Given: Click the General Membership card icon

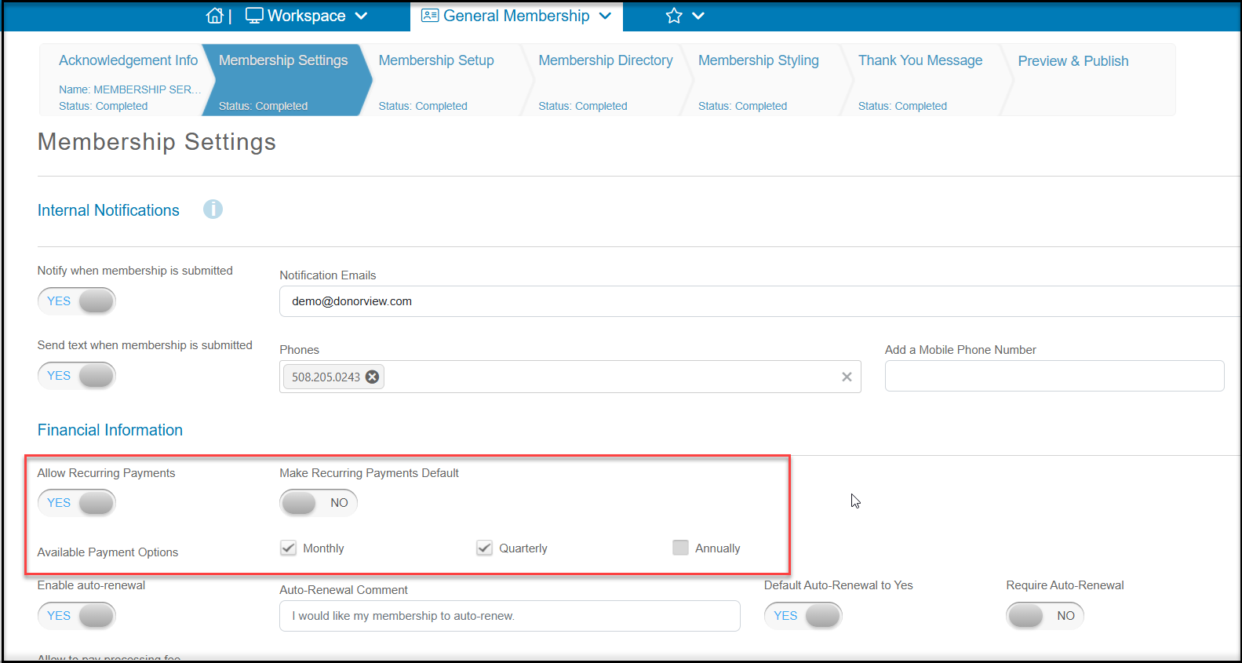Looking at the screenshot, I should pyautogui.click(x=430, y=16).
